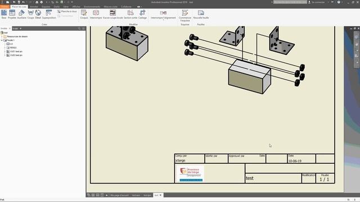Switch to the Mise en route tab
Image resolution: width=360 pixels, height=202 pixels.
pyautogui.click(x=110, y=7)
